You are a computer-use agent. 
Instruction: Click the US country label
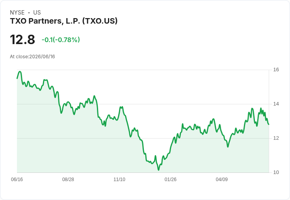tap(37, 13)
